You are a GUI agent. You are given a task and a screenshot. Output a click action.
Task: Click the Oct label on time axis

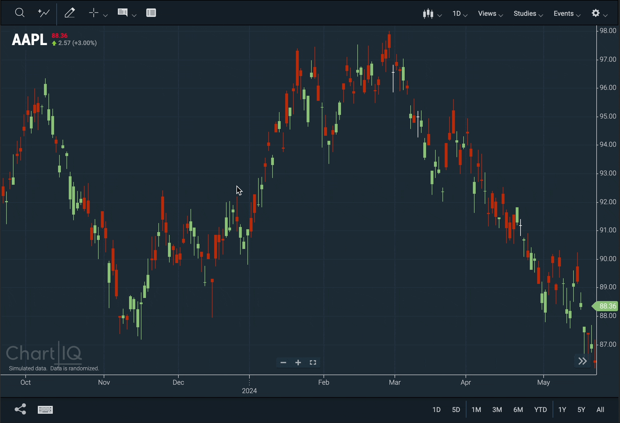click(x=26, y=382)
